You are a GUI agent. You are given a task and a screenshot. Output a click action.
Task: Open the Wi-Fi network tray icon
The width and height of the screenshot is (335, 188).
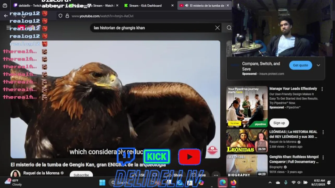coord(294,183)
